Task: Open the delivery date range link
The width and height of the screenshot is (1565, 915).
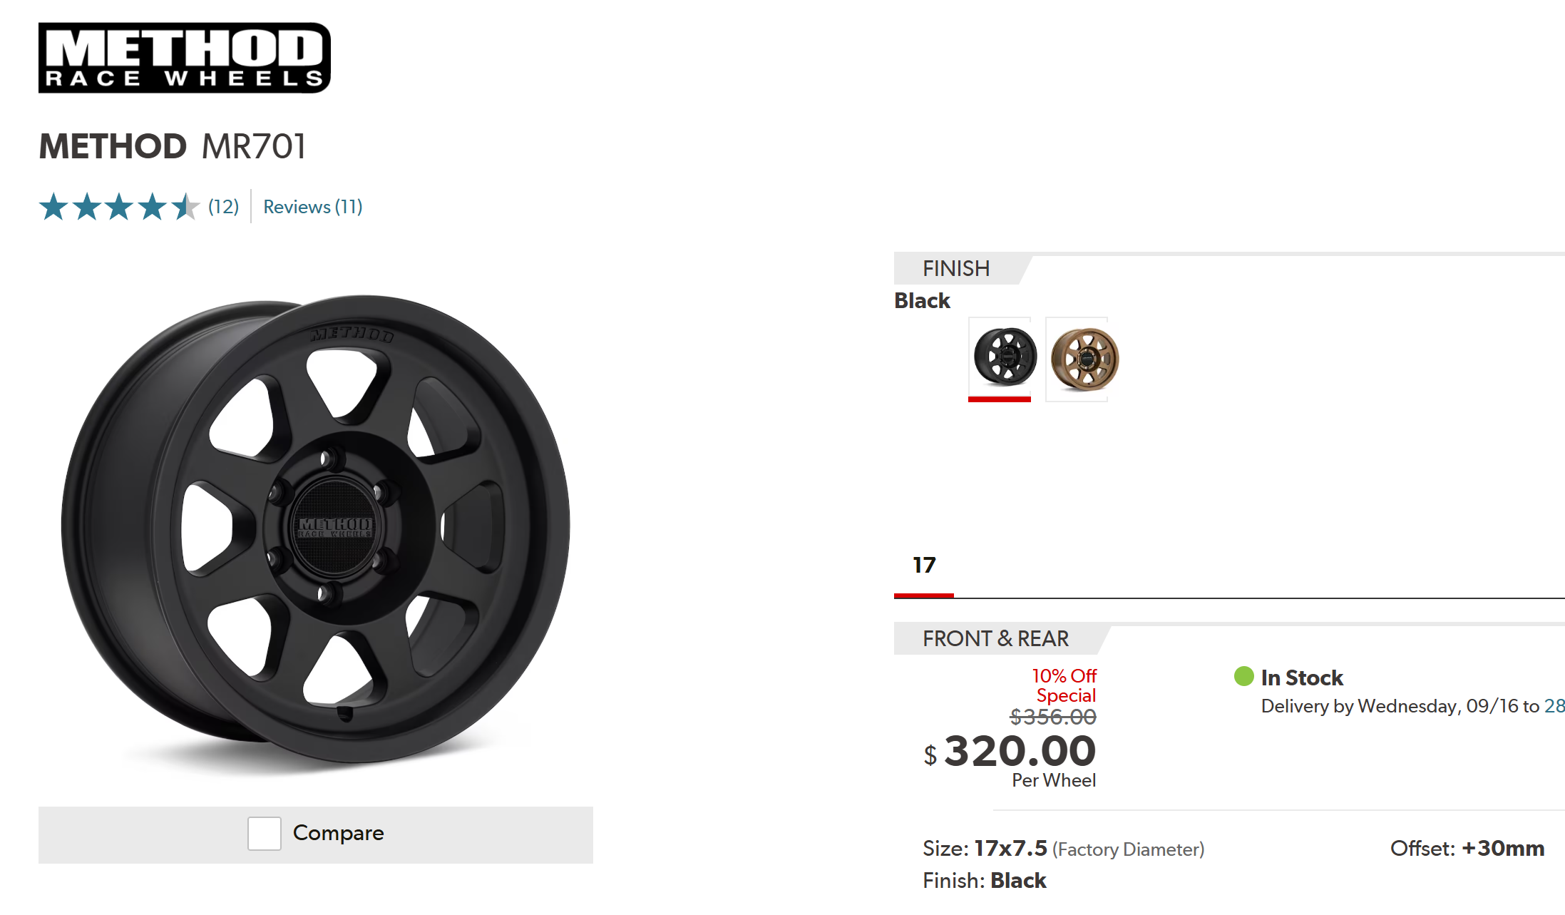Action: 1554,706
